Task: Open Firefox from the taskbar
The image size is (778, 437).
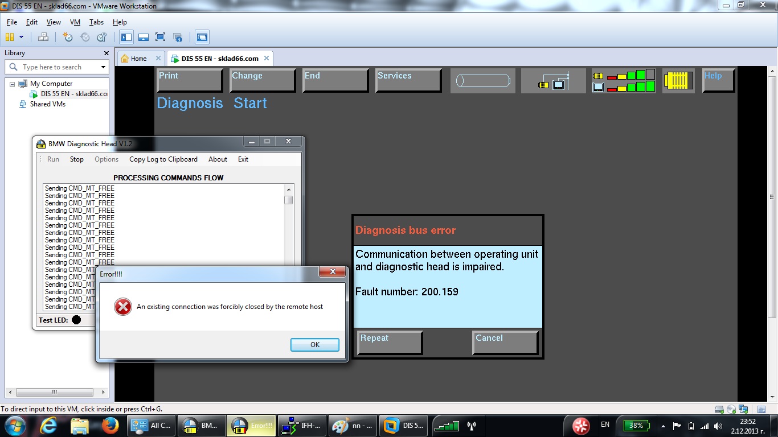Action: (x=109, y=426)
